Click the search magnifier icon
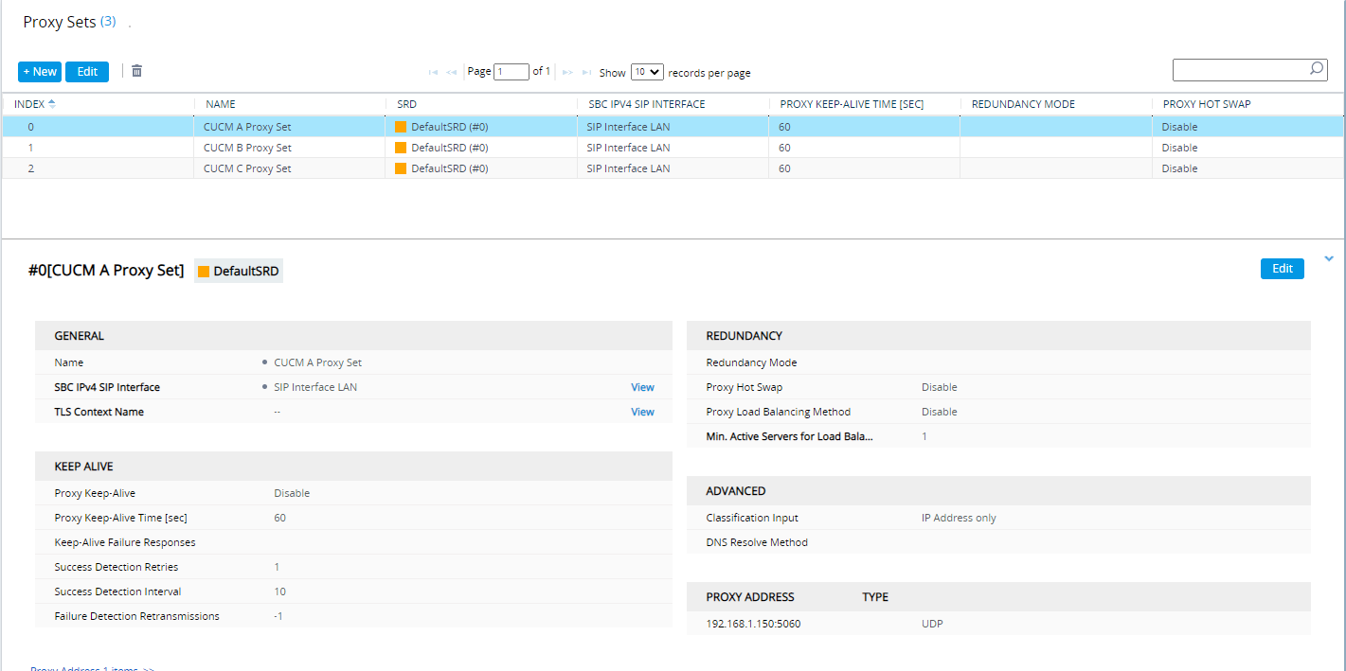 pyautogui.click(x=1317, y=68)
